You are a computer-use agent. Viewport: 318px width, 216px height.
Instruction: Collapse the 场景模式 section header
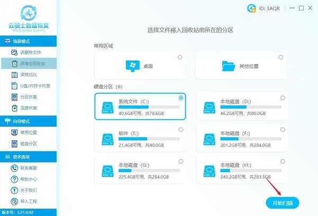click(x=28, y=40)
